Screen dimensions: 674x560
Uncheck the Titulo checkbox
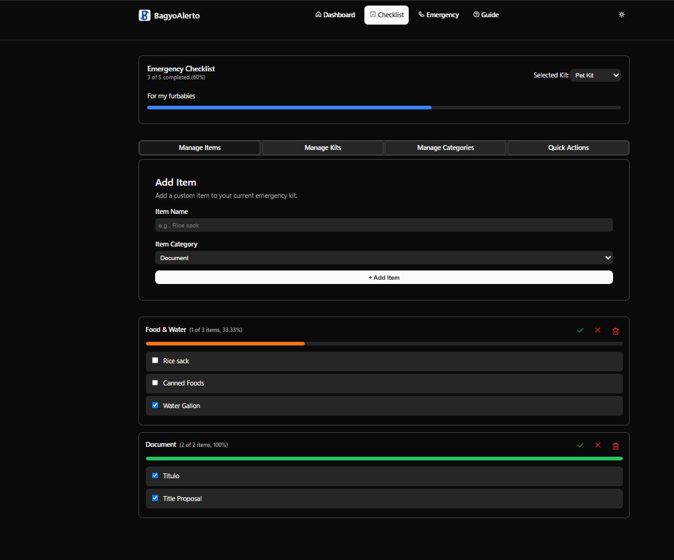pyautogui.click(x=155, y=475)
